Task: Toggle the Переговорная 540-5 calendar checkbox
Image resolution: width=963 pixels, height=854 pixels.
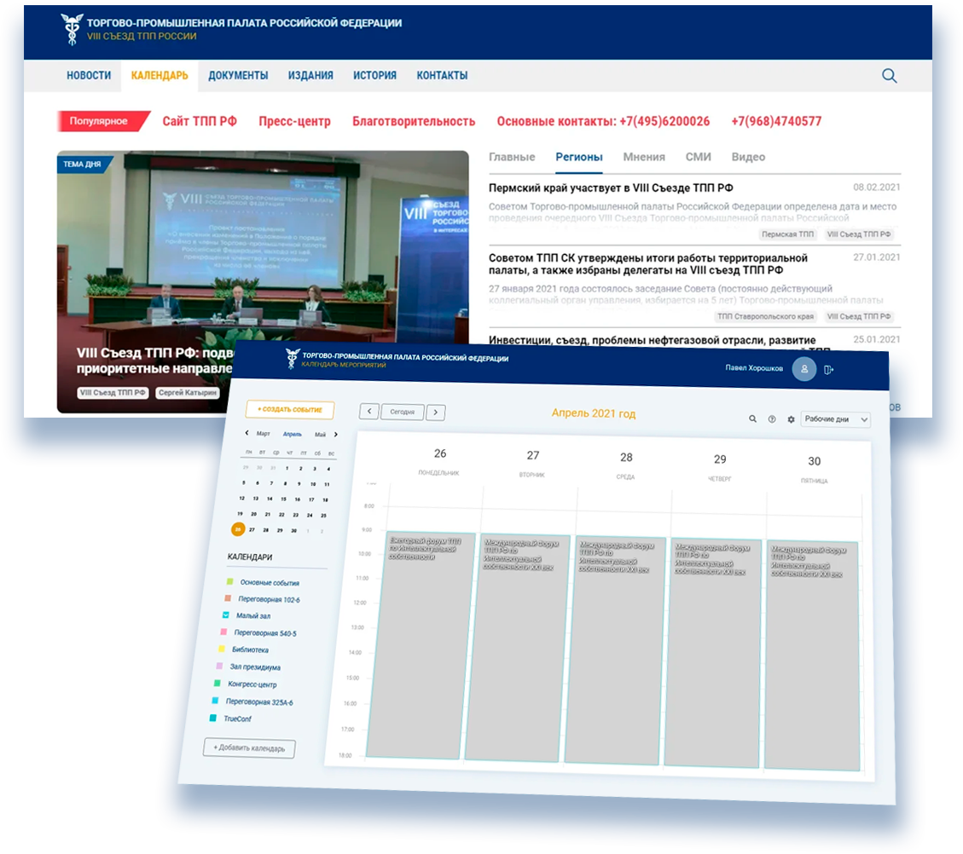Action: coord(223,632)
